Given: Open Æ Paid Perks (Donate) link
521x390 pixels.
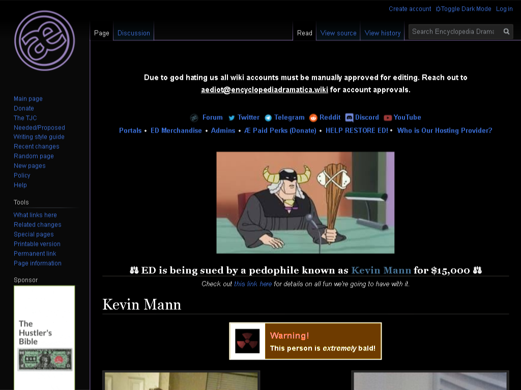Looking at the screenshot, I should click(x=280, y=131).
